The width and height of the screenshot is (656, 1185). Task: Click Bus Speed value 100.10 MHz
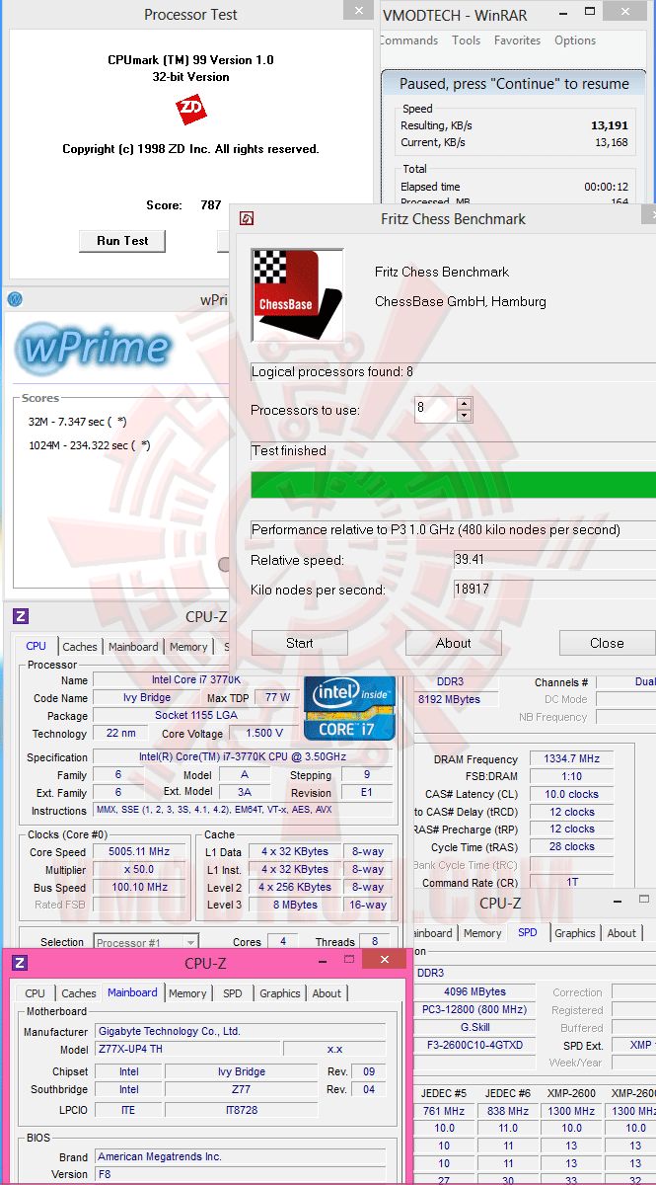[x=141, y=887]
